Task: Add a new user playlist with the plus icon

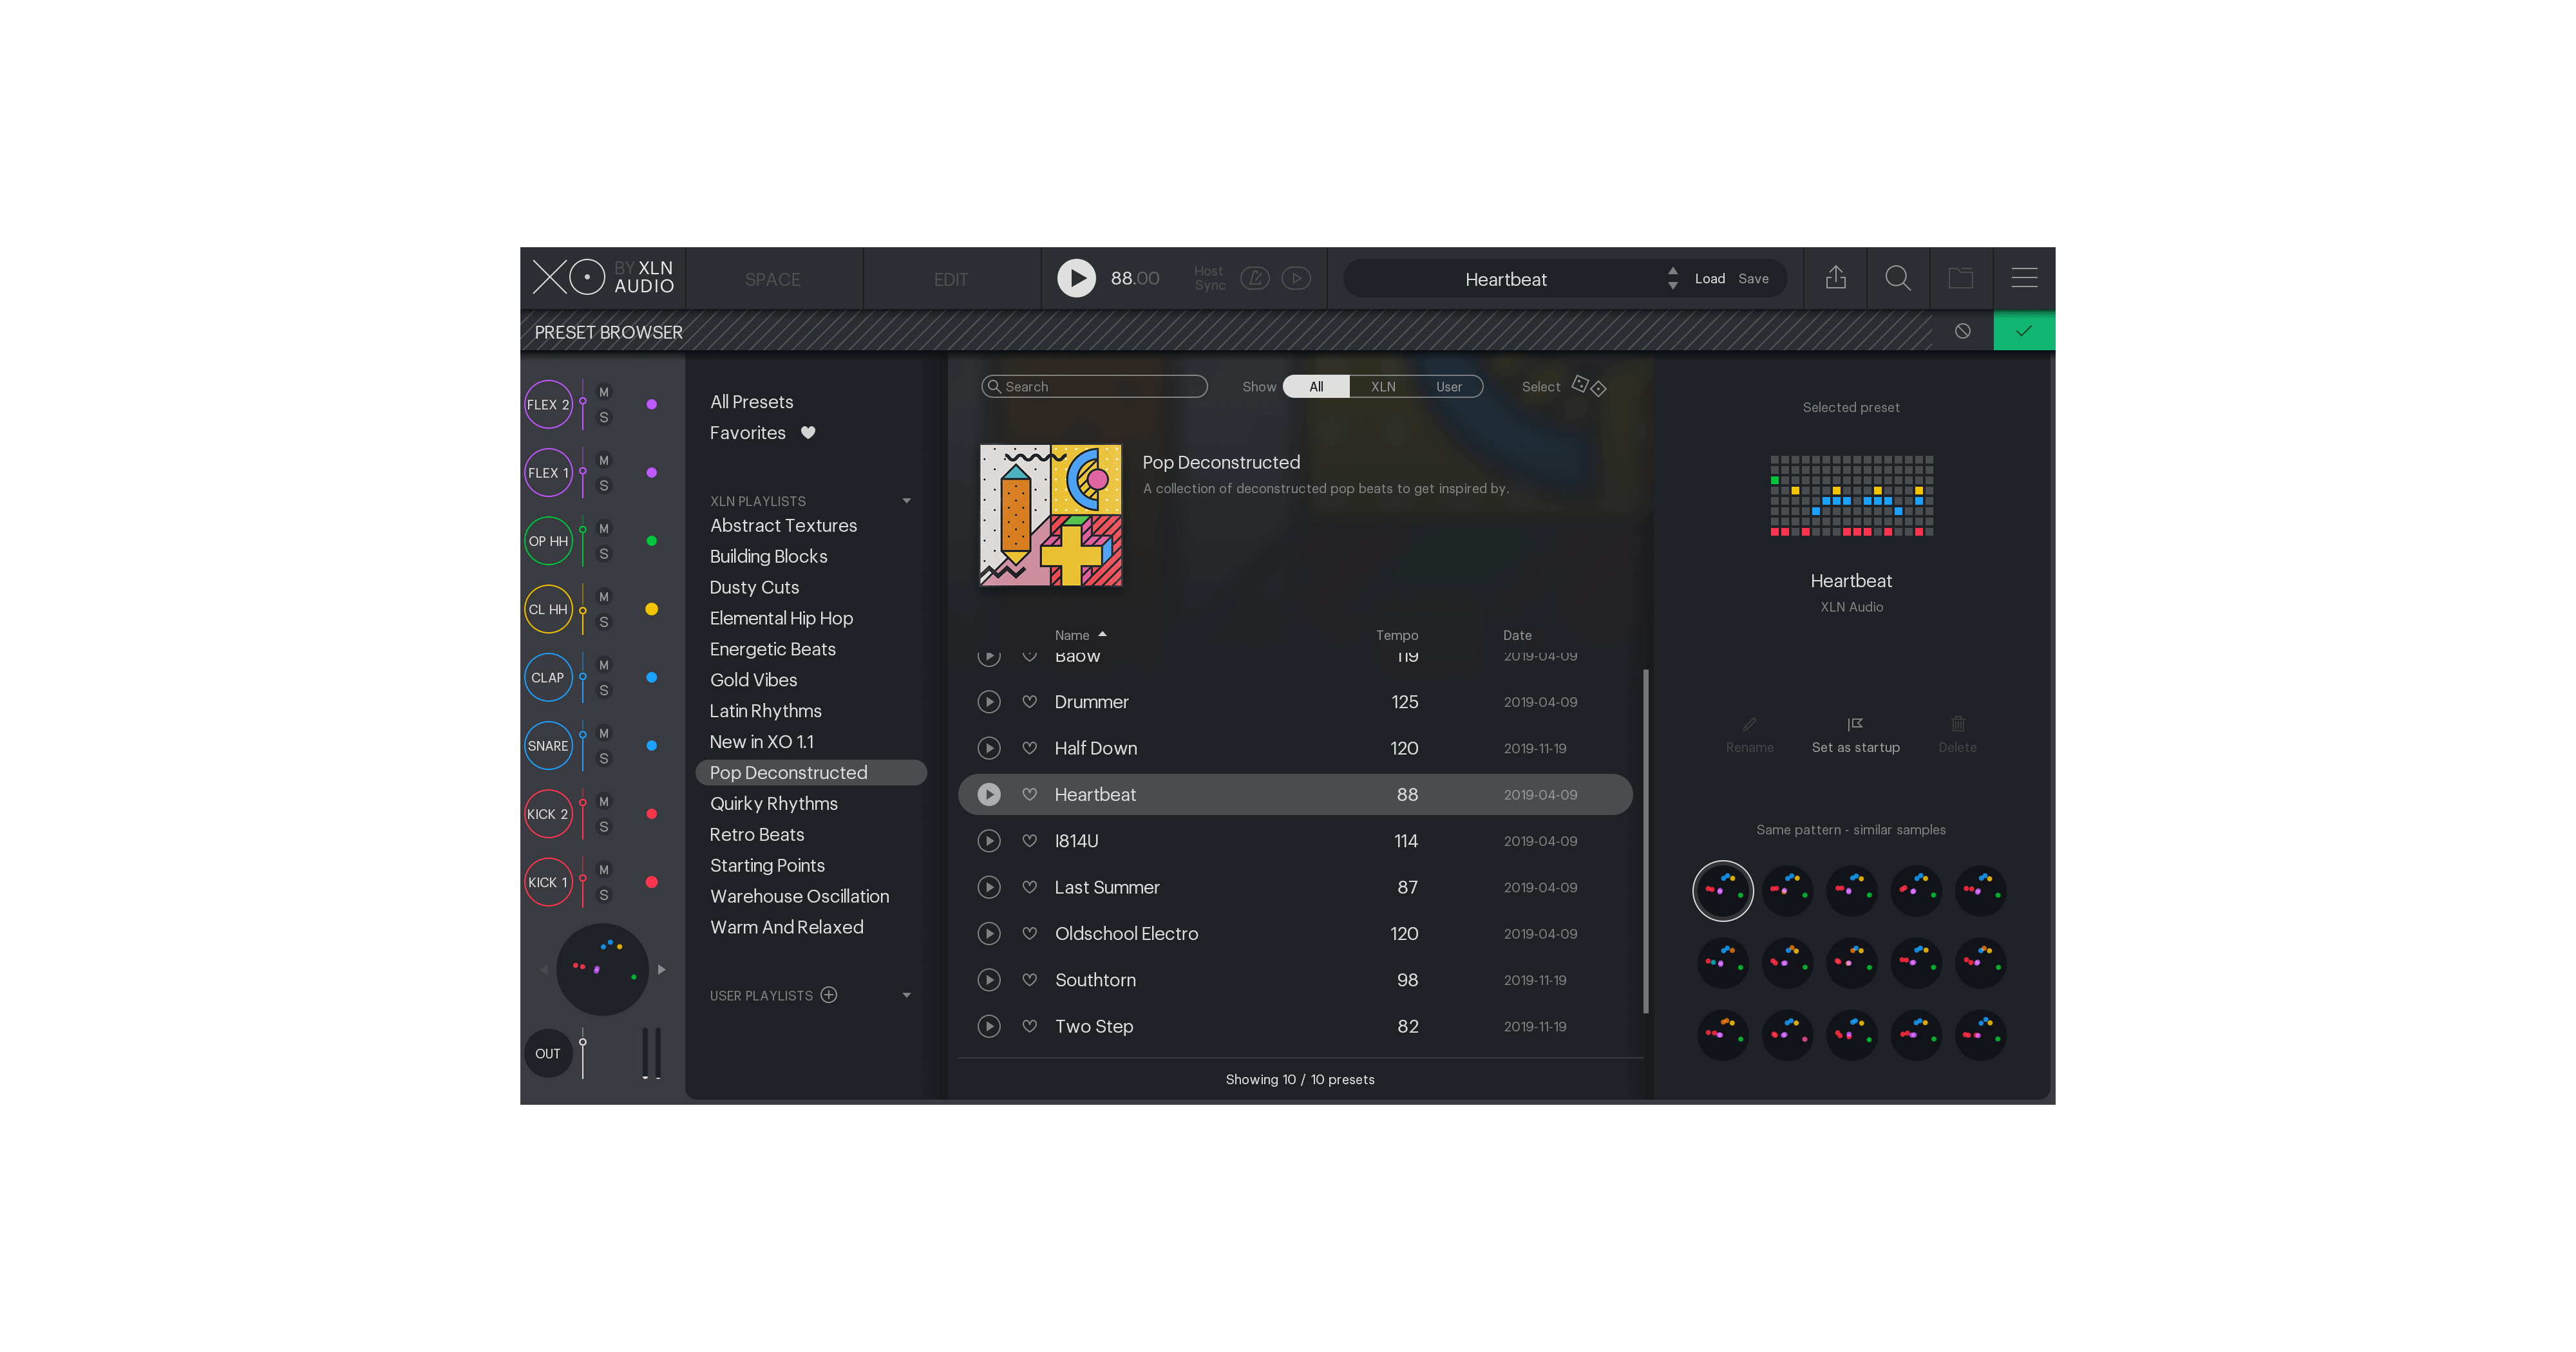Action: point(829,995)
